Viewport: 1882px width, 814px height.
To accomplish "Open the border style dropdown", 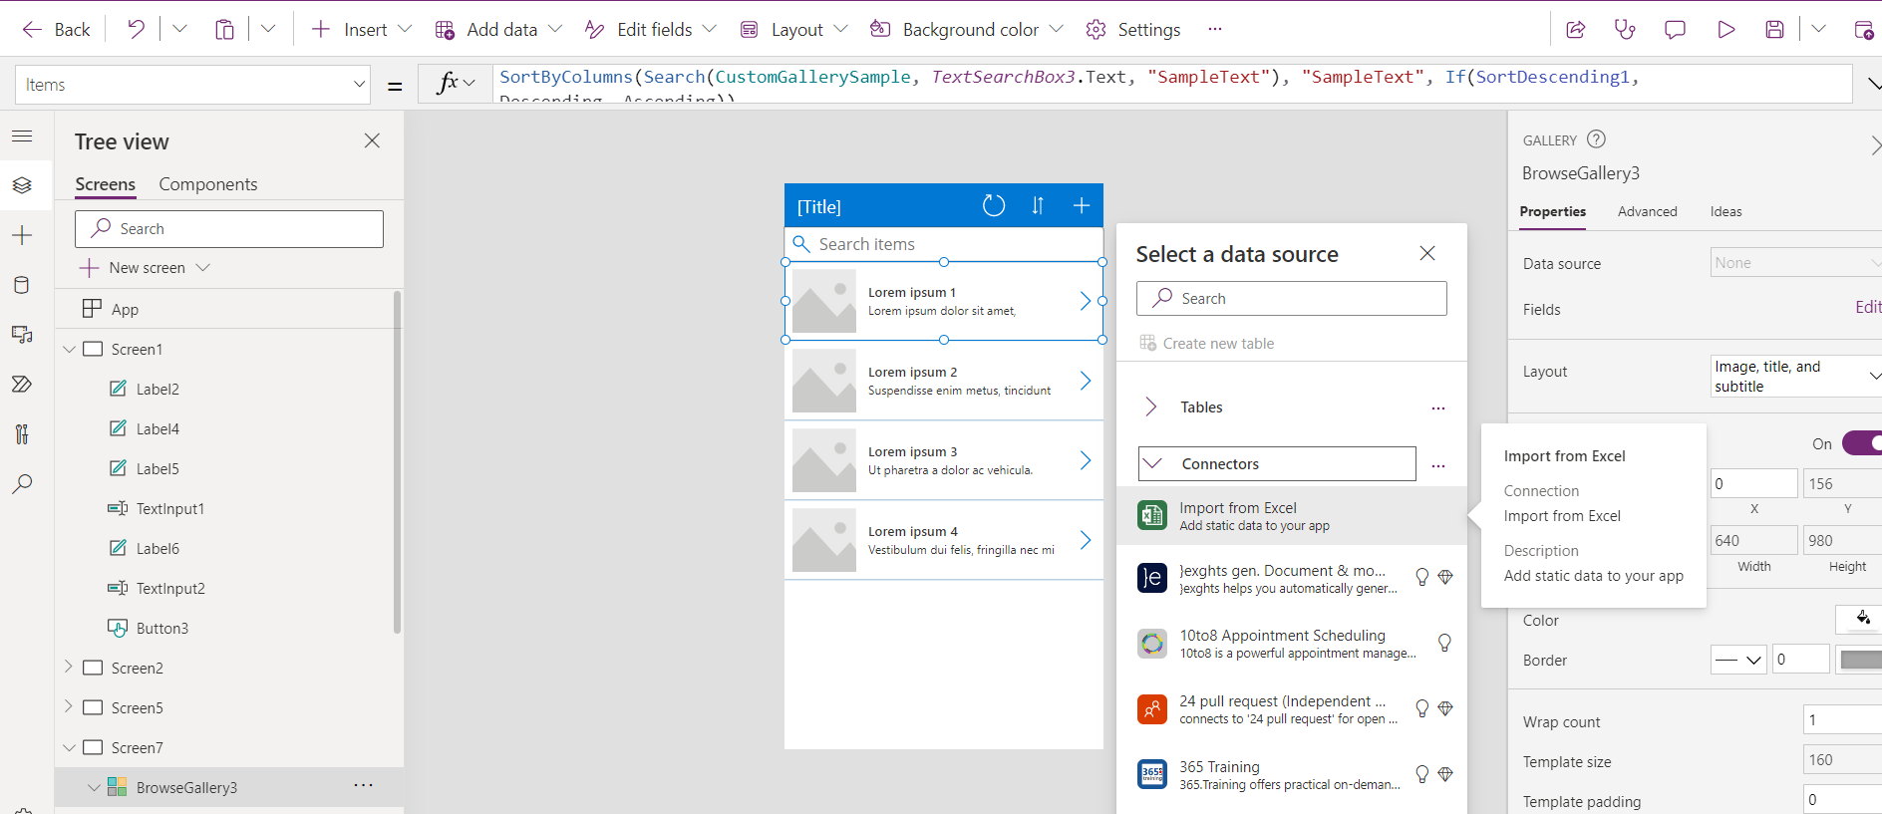I will 1739,660.
